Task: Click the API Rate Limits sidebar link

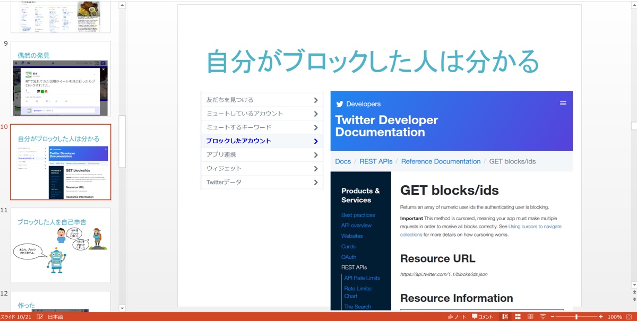Action: (x=362, y=278)
